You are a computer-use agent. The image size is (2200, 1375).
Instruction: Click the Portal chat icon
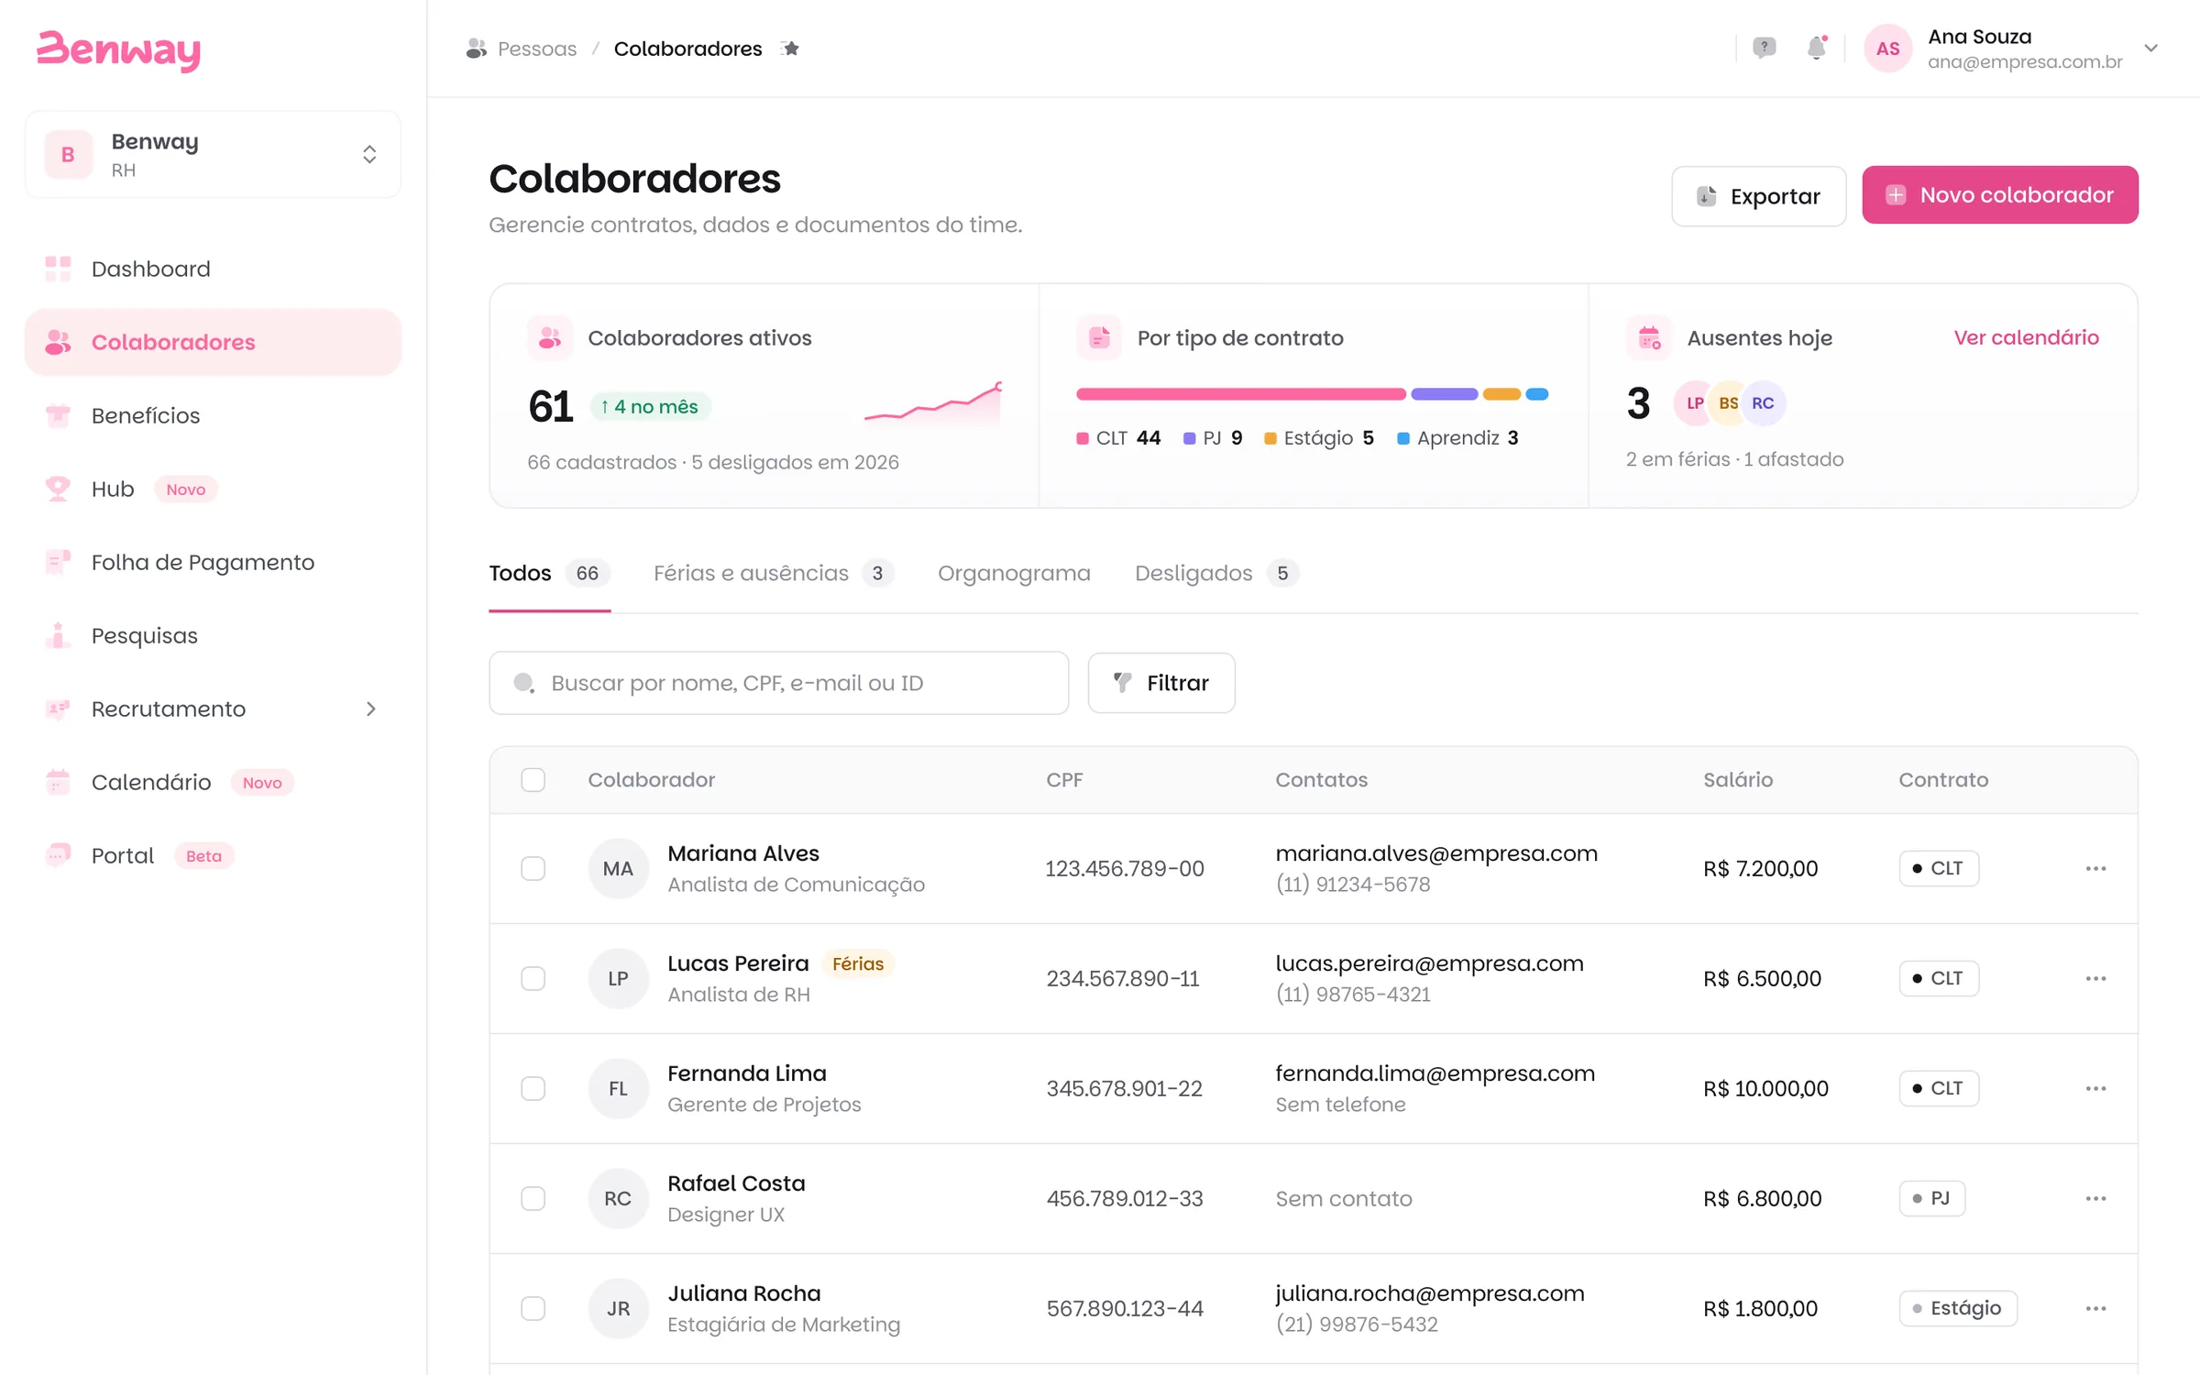tap(58, 855)
